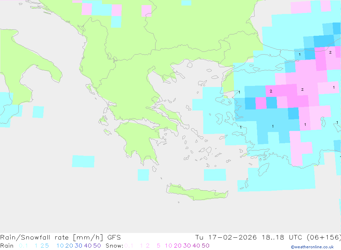341x250 pixels.
Task: Select snow legend value 0.1
Action: click(x=129, y=246)
